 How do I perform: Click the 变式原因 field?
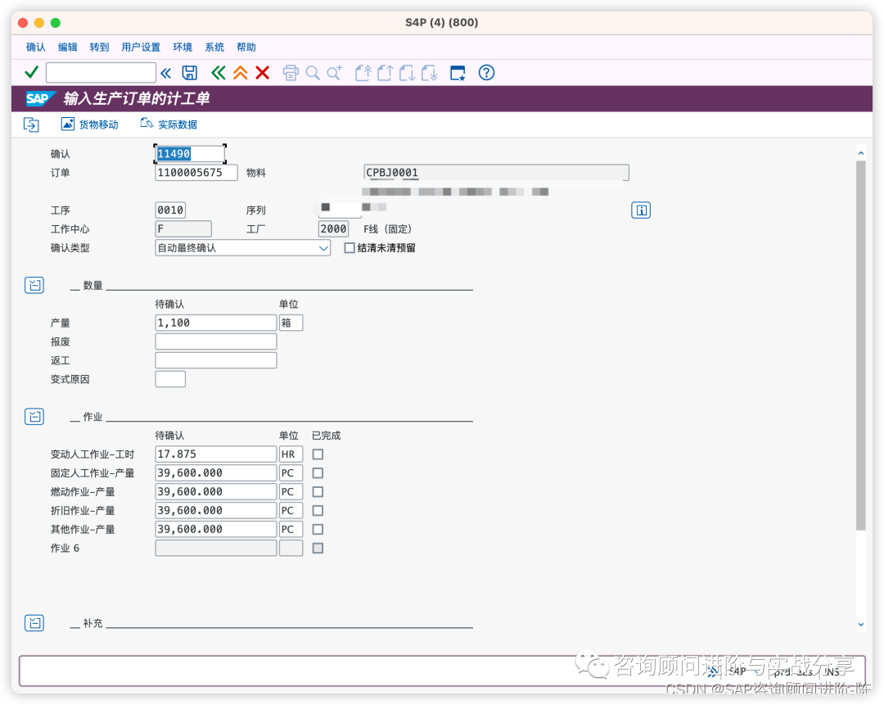click(x=170, y=379)
